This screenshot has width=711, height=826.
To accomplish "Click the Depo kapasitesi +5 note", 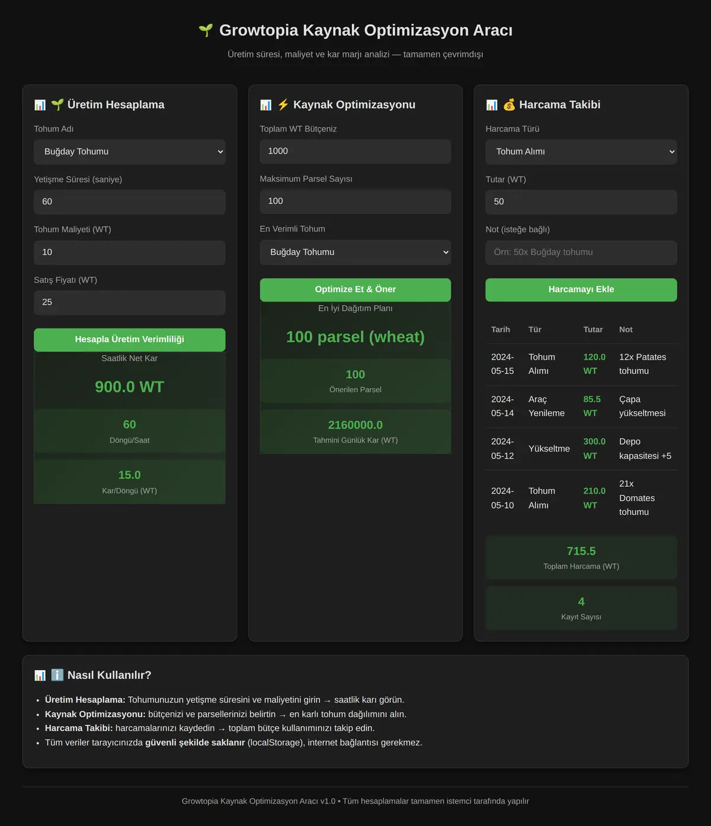I will 645,449.
